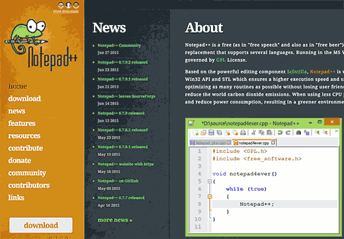Image resolution: width=344 pixels, height=239 pixels.
Task: Open Notepad++ 6.7.8.1 released news
Action: (x=122, y=147)
